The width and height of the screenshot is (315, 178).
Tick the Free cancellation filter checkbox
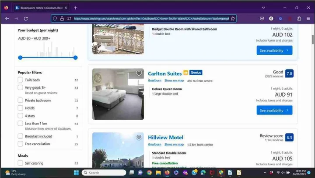pyautogui.click(x=20, y=144)
